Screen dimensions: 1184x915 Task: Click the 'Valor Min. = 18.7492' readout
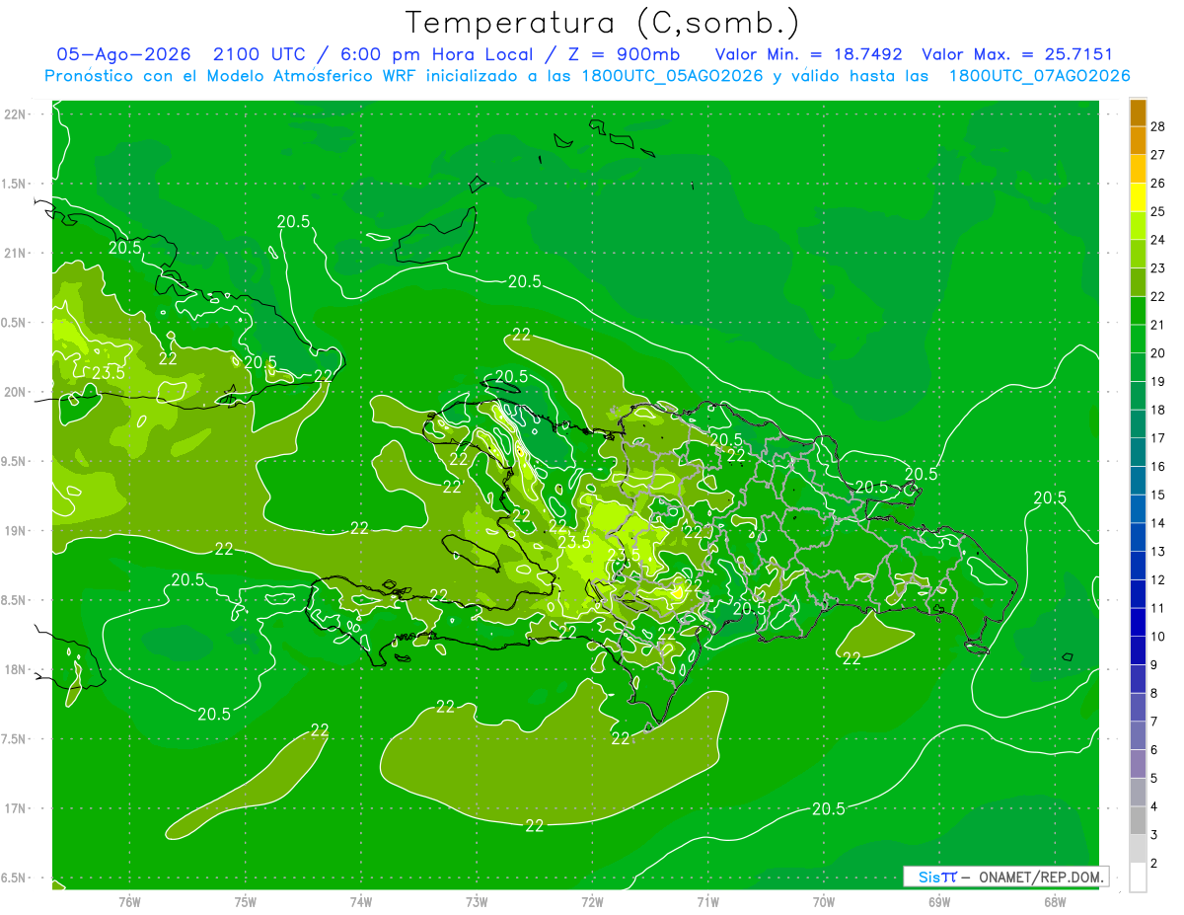coord(808,54)
